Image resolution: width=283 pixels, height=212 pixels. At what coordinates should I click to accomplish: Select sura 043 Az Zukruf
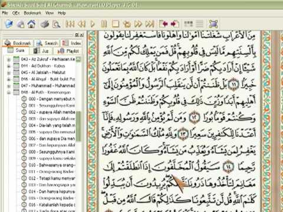(48, 59)
